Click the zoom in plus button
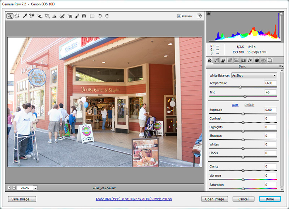Image resolution: width=289 pixels, height=209 pixels. point(14,188)
